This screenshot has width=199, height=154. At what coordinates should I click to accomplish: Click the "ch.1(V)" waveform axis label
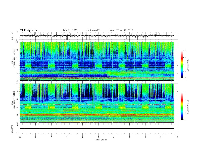point(12,36)
